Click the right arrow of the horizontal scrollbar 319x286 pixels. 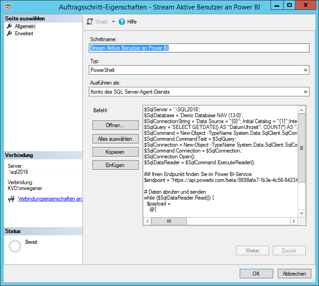click(x=294, y=221)
